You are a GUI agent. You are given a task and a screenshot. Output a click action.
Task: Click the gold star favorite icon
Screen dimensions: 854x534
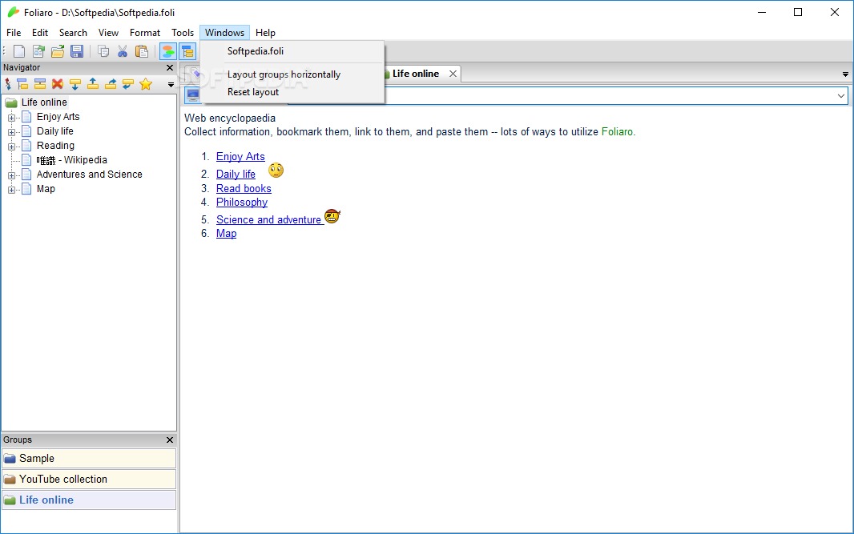click(146, 84)
